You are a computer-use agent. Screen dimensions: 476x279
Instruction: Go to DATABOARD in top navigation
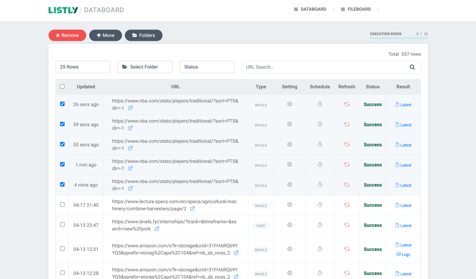tap(310, 9)
